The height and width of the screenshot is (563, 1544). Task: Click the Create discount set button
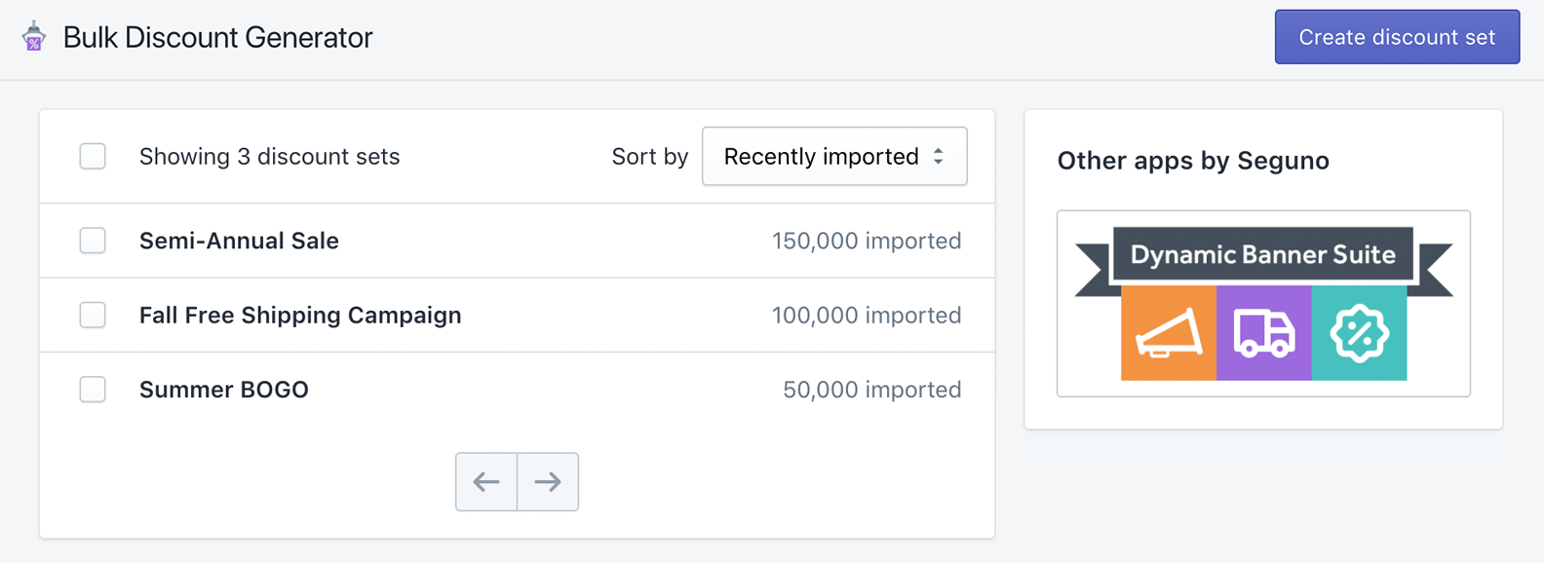[x=1397, y=37]
